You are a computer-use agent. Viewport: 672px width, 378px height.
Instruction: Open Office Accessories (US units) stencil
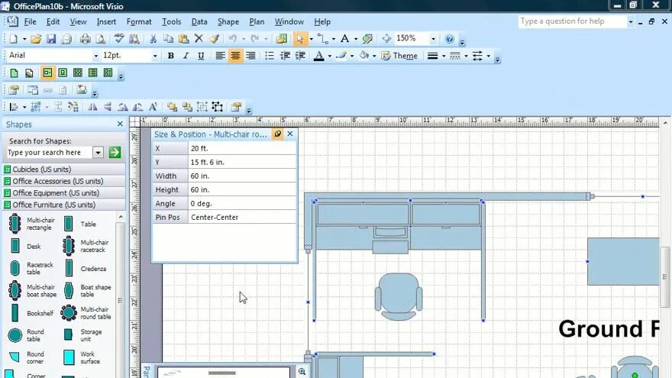pos(64,181)
